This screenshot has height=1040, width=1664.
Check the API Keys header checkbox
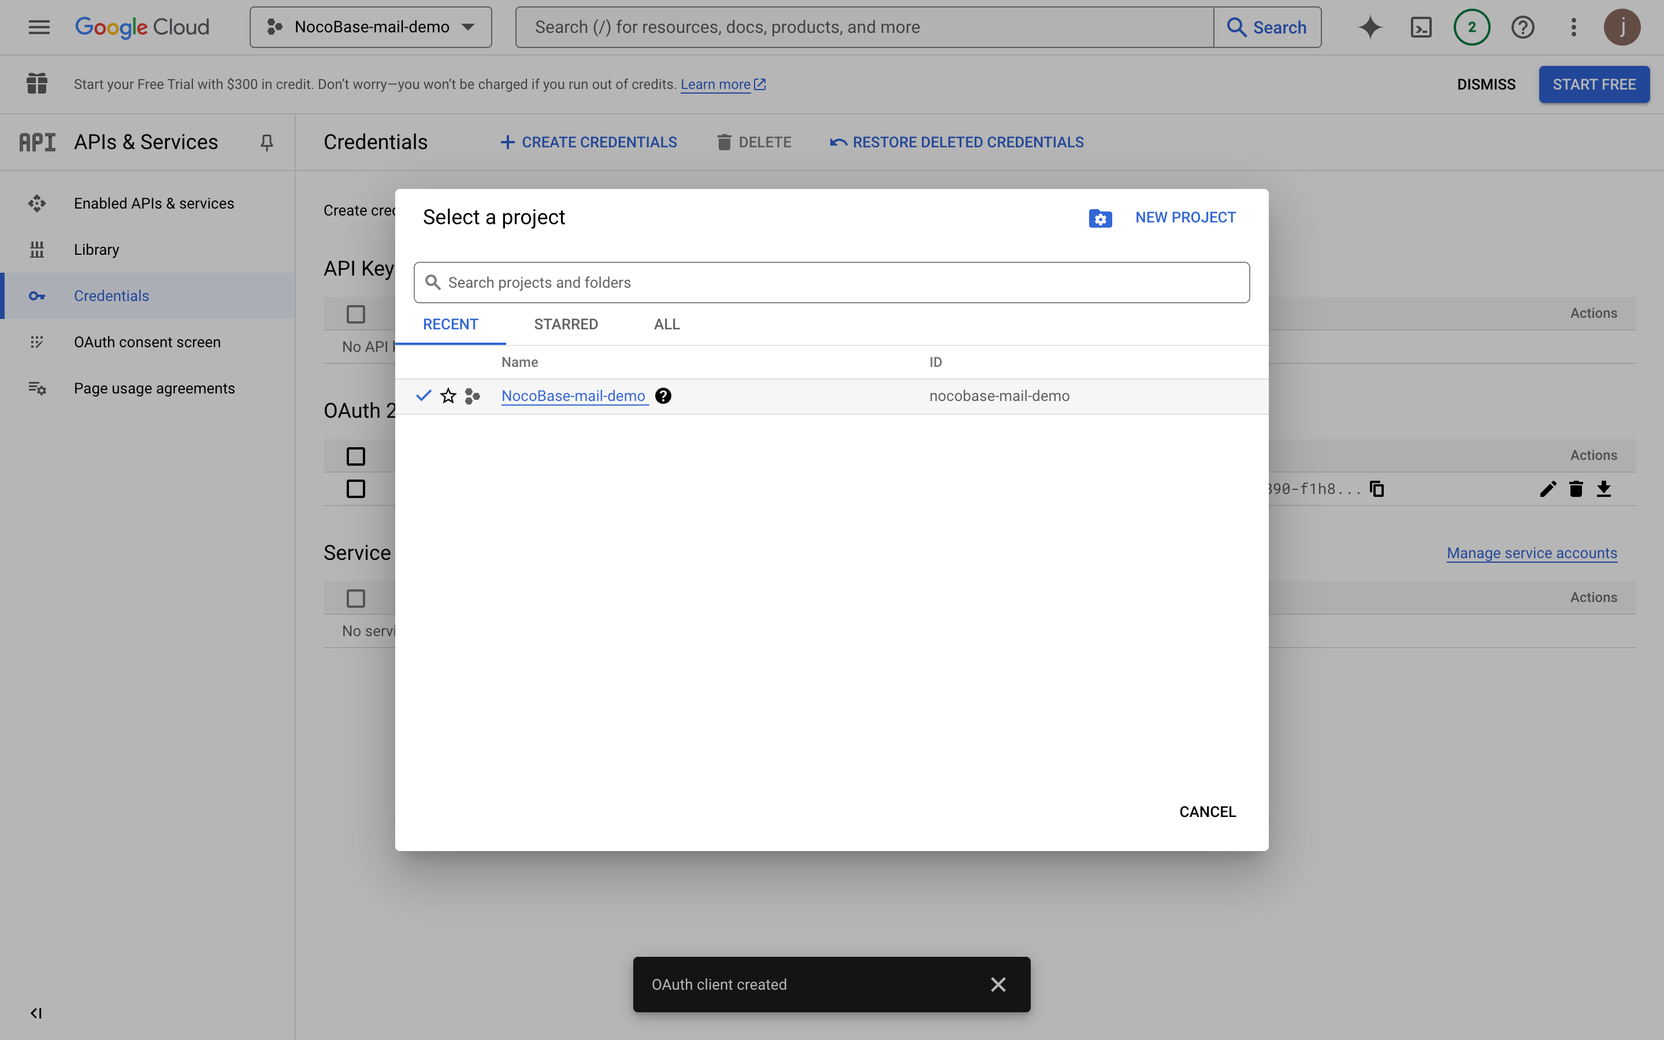coord(355,314)
